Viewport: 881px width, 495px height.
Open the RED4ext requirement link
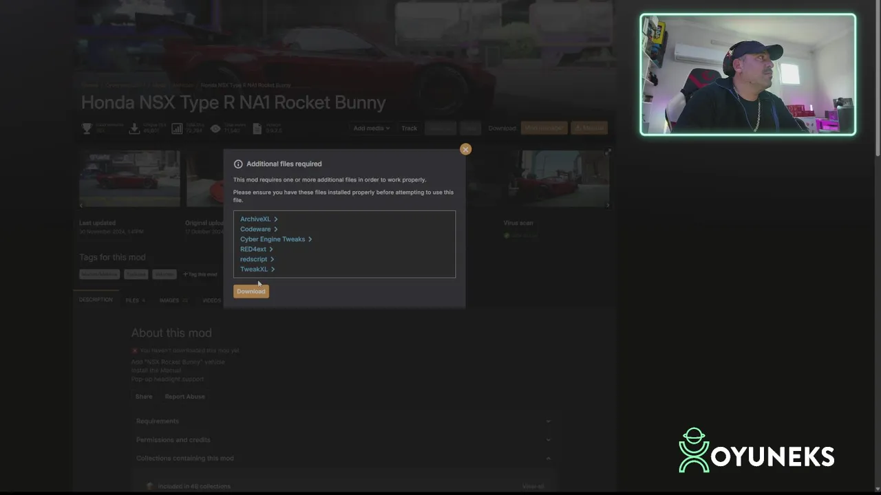coord(257,249)
